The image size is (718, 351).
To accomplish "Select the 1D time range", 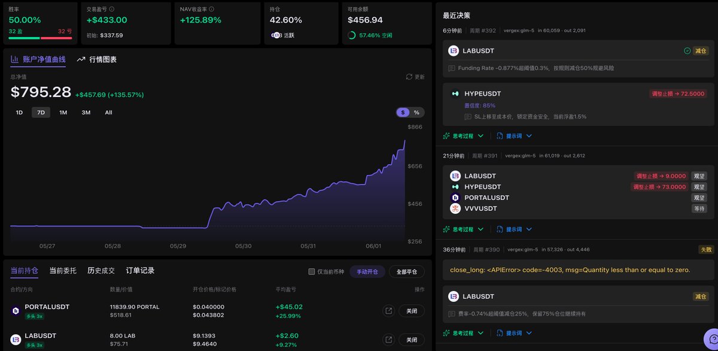I will [x=19, y=113].
